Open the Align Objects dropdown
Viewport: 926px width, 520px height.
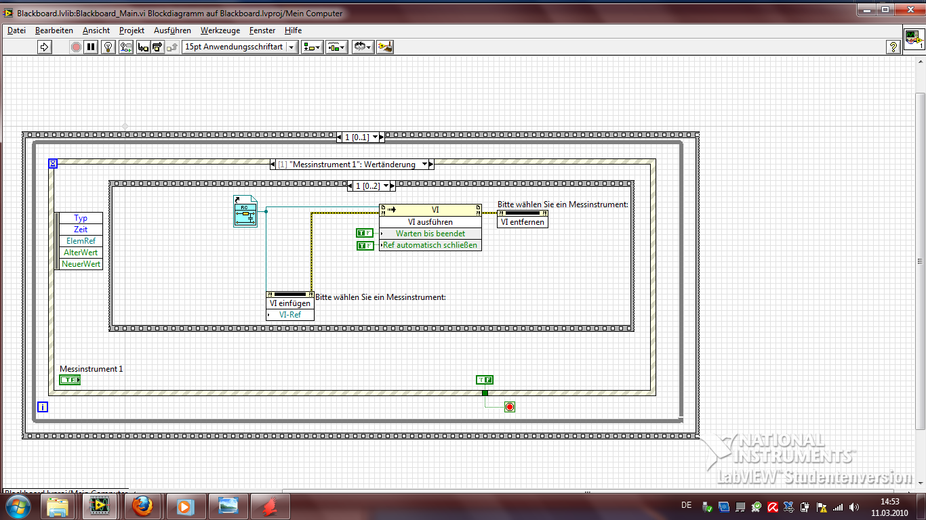pos(312,47)
